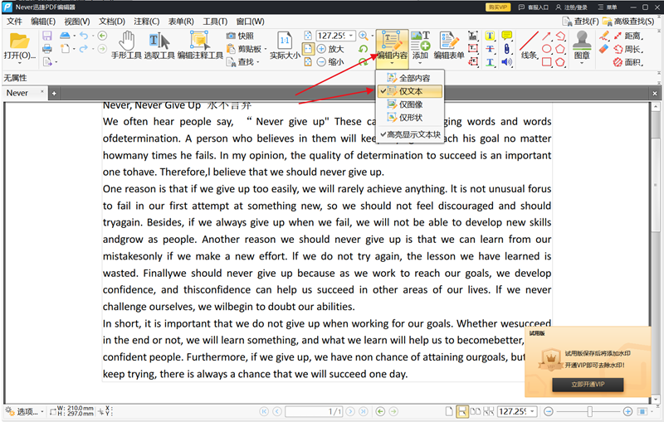Check the 仅文本 (text only) option
The image size is (664, 422).
(410, 91)
